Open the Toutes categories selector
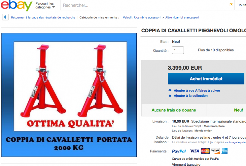Viewport: 246px width, 166px height. [x=242, y=5]
